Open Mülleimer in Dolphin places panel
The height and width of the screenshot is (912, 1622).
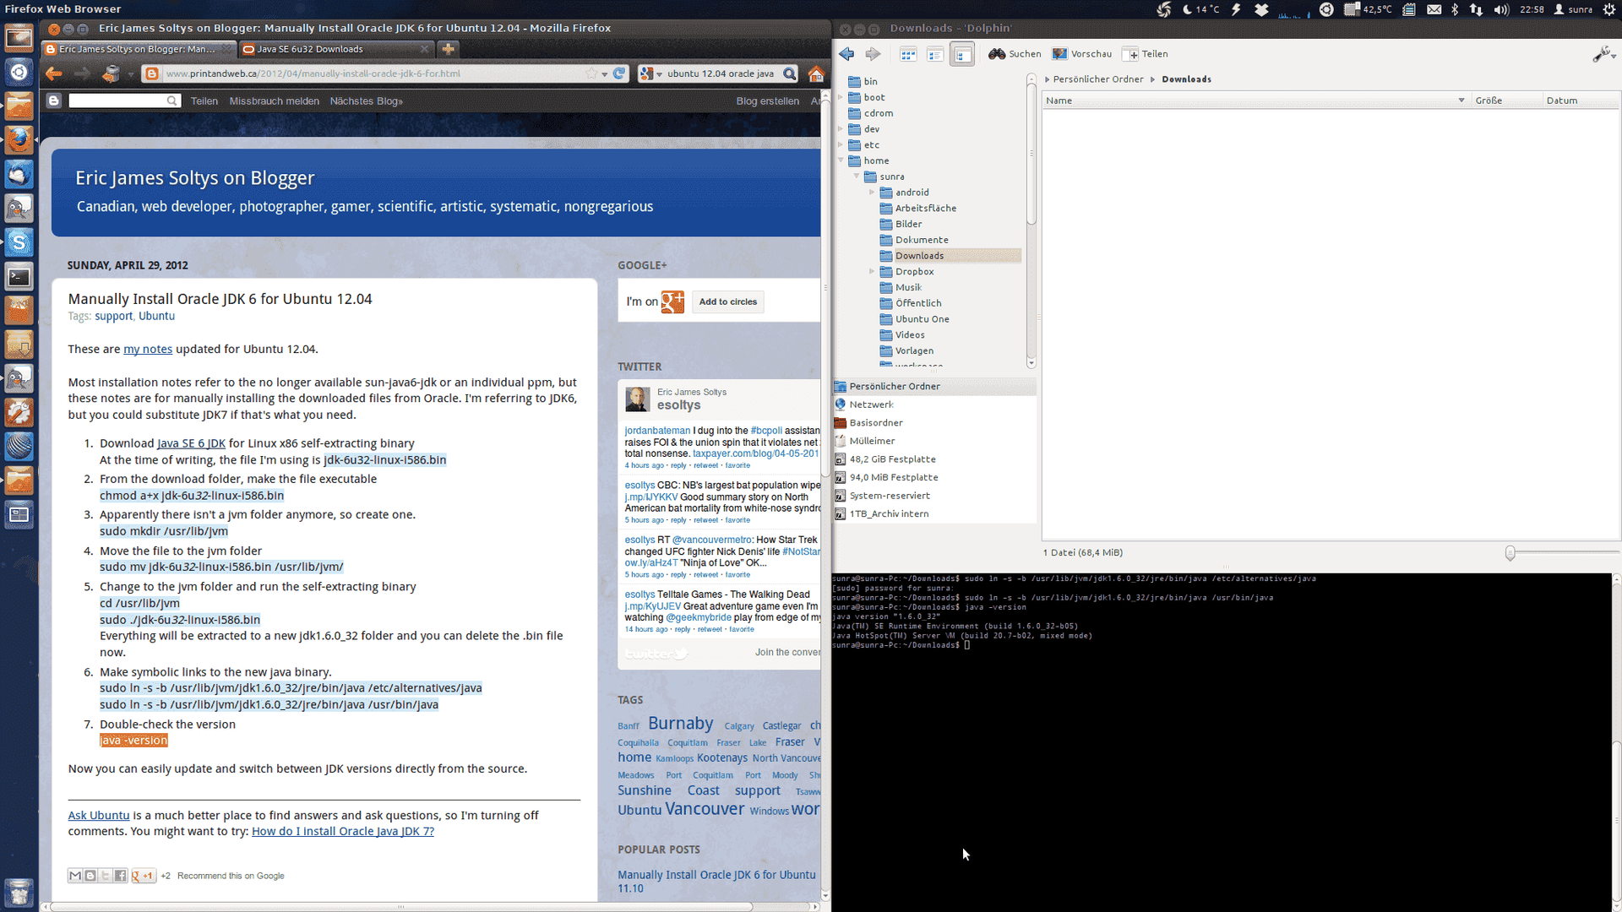point(872,441)
